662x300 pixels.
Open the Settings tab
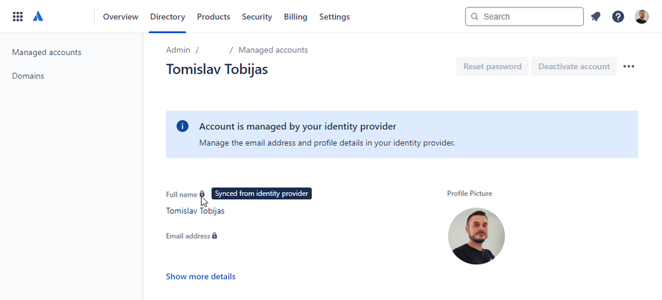[334, 17]
